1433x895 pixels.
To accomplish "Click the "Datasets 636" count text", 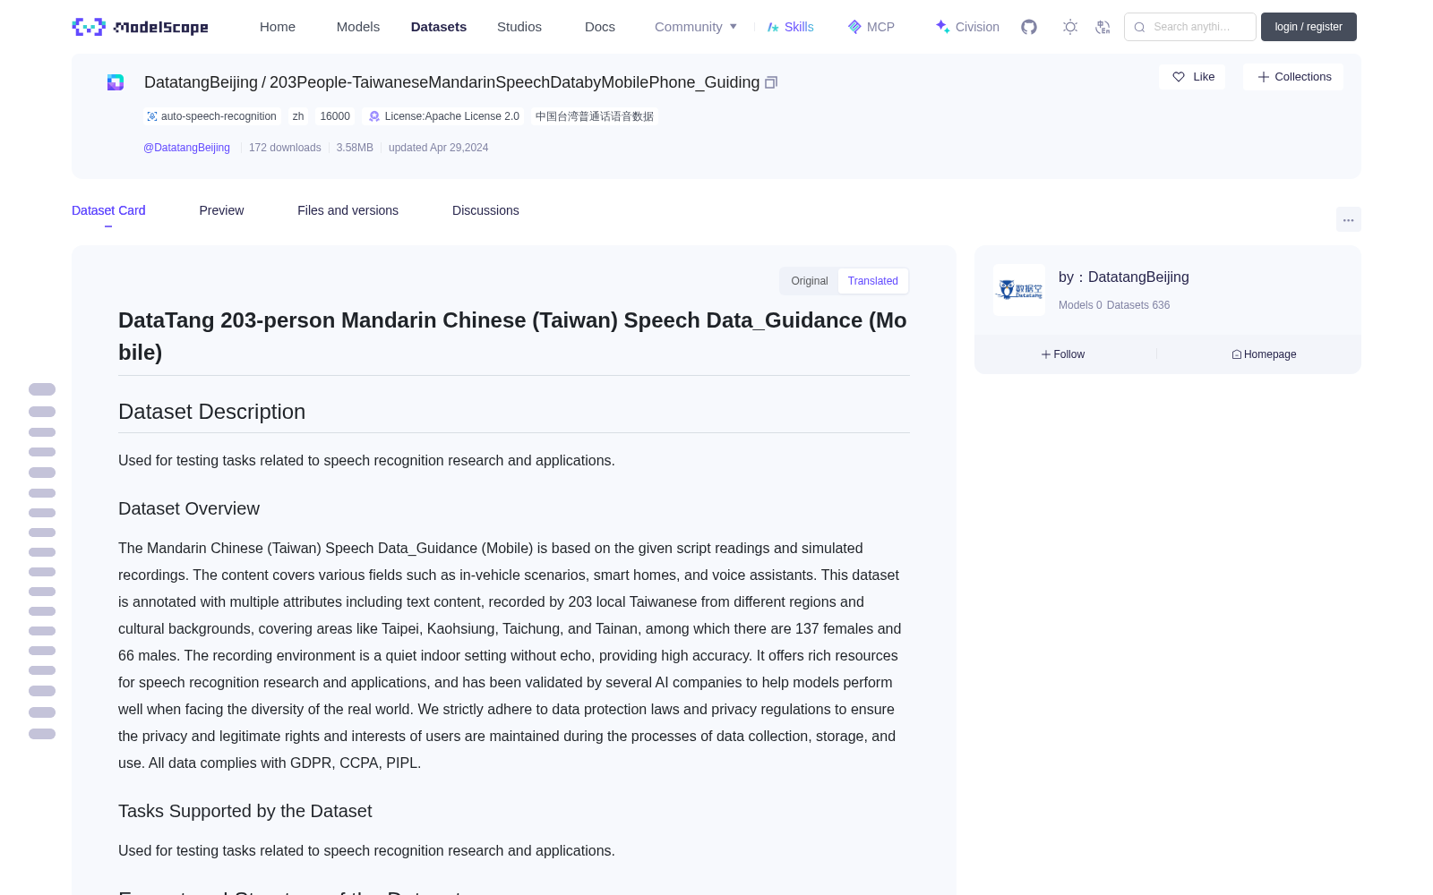I will (x=1138, y=305).
